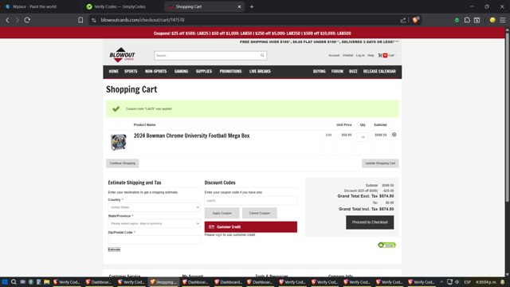This screenshot has width=510, height=287.
Task: Open a new browser tab
Action: pos(252,6)
